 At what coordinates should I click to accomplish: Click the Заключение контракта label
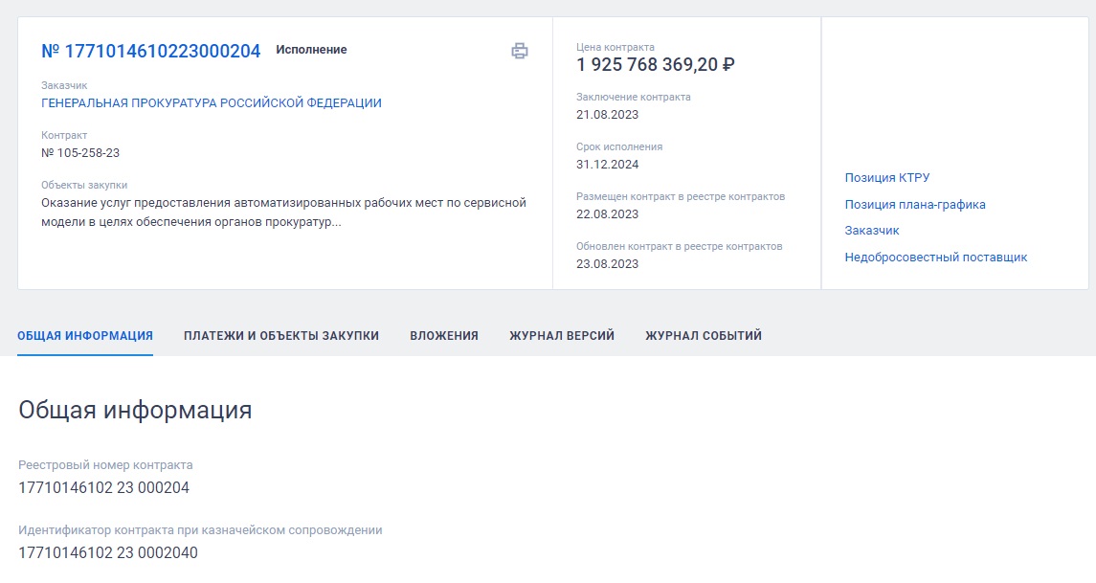pos(634,98)
